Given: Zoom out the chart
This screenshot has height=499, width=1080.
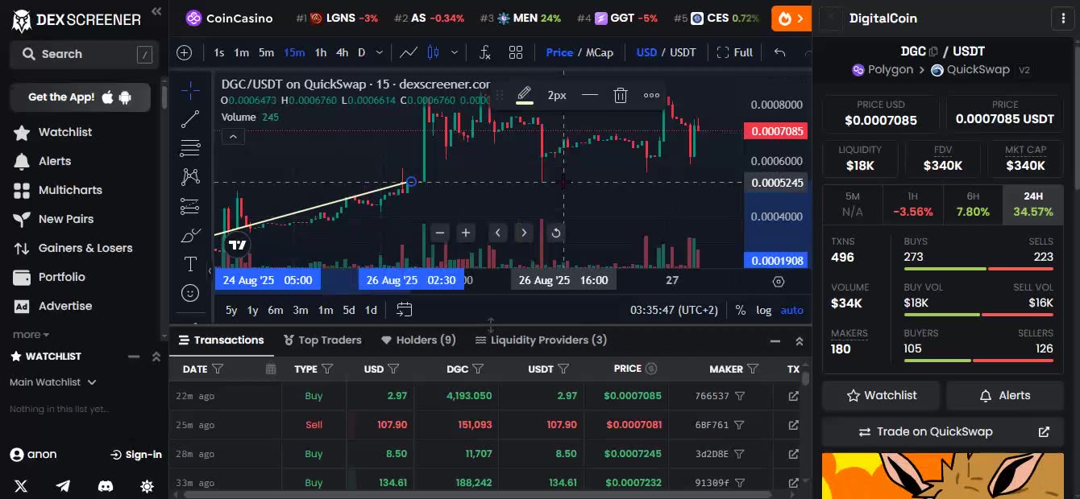Looking at the screenshot, I should click(440, 233).
